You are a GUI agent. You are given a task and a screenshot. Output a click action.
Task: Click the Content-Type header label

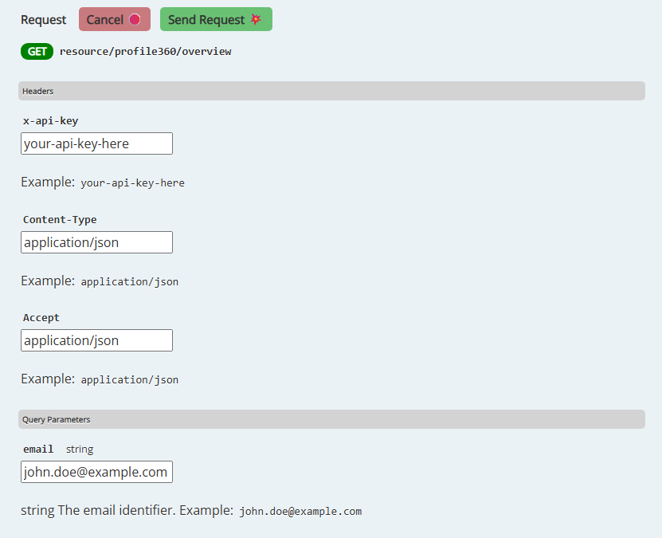[60, 220]
